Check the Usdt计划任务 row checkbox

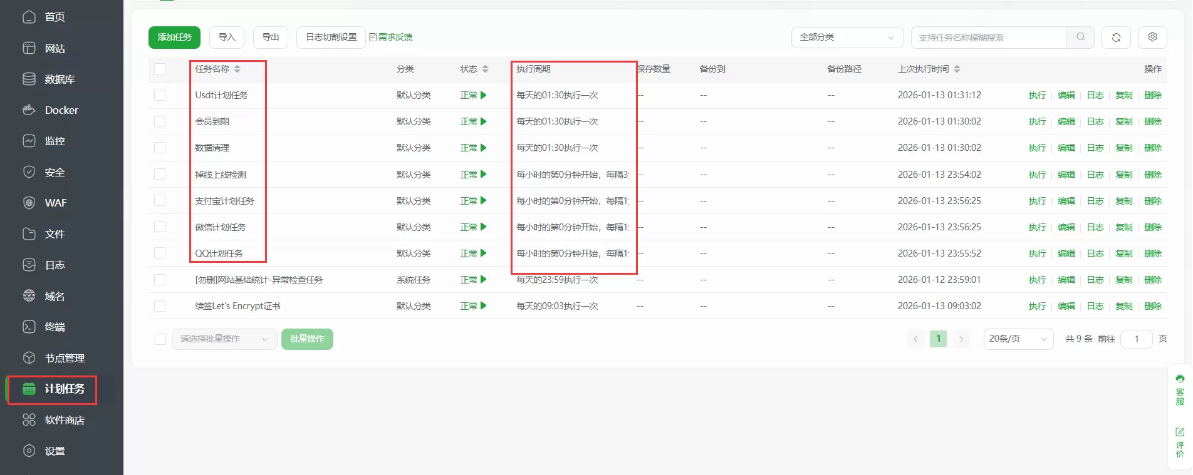point(160,95)
